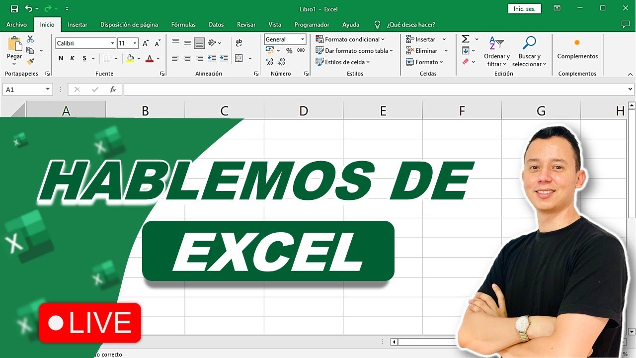The height and width of the screenshot is (358, 636).
Task: Toggle italic with the K button
Action: (x=72, y=58)
